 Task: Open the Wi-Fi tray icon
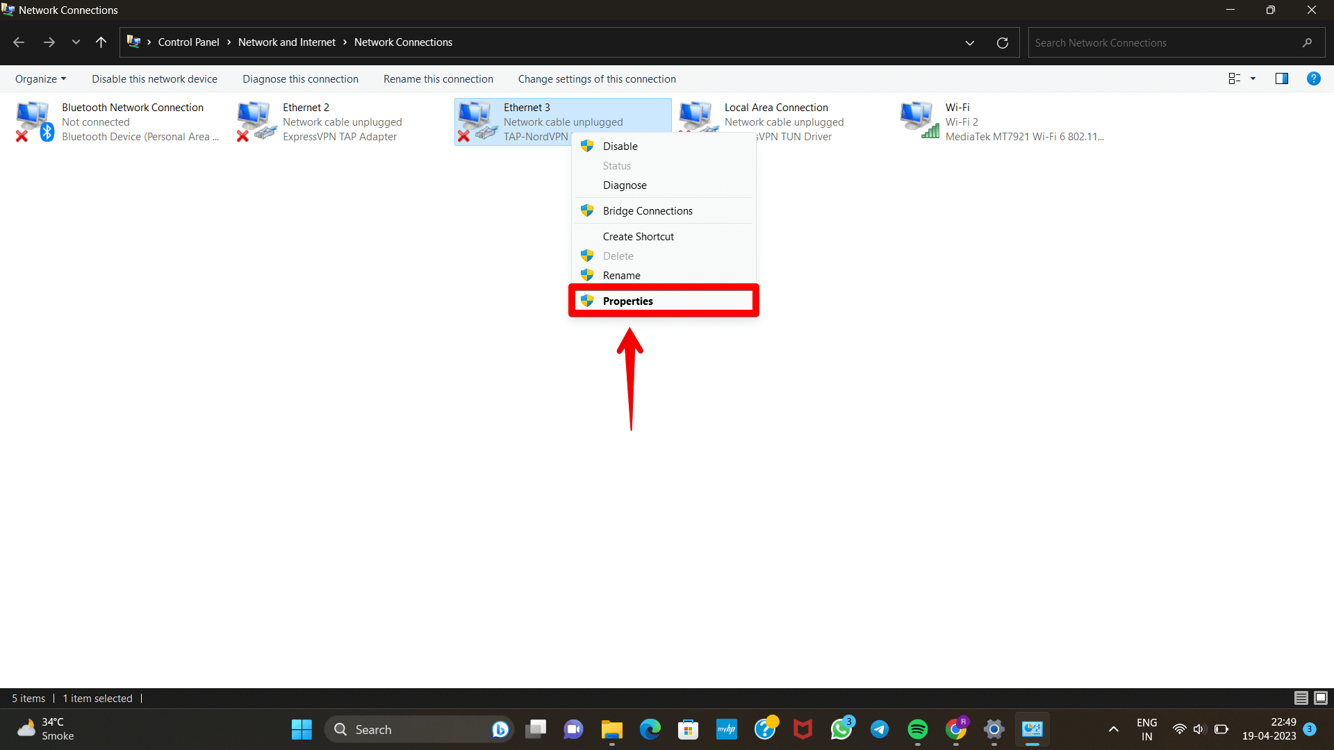(x=1179, y=729)
